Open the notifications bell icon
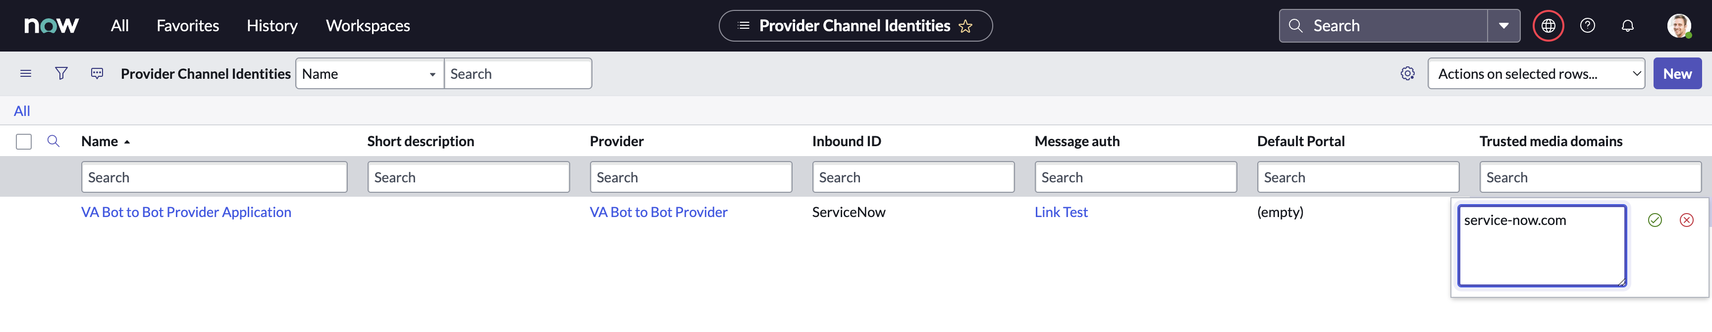The width and height of the screenshot is (1712, 332). coord(1627,25)
